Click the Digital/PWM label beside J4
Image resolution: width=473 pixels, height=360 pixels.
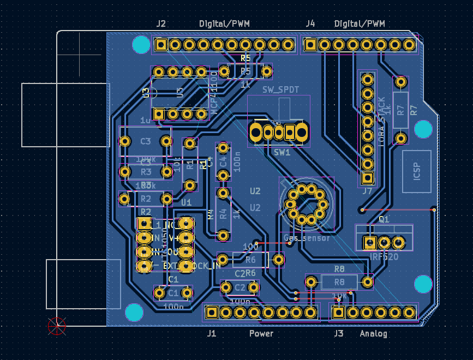point(360,24)
